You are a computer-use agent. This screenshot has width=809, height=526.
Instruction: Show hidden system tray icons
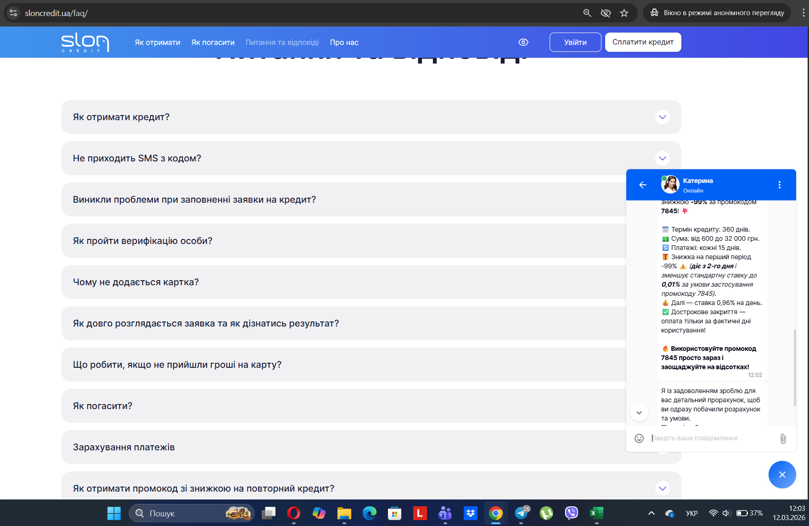coord(651,513)
